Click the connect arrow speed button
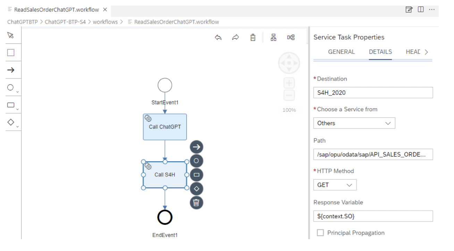This screenshot has width=454, height=251. point(196,147)
